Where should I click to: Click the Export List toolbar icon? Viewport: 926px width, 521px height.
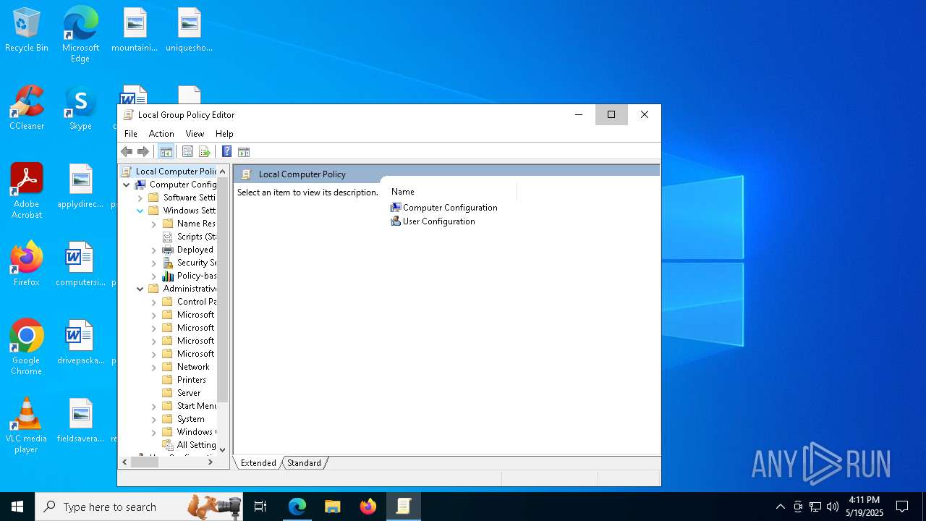tap(205, 152)
